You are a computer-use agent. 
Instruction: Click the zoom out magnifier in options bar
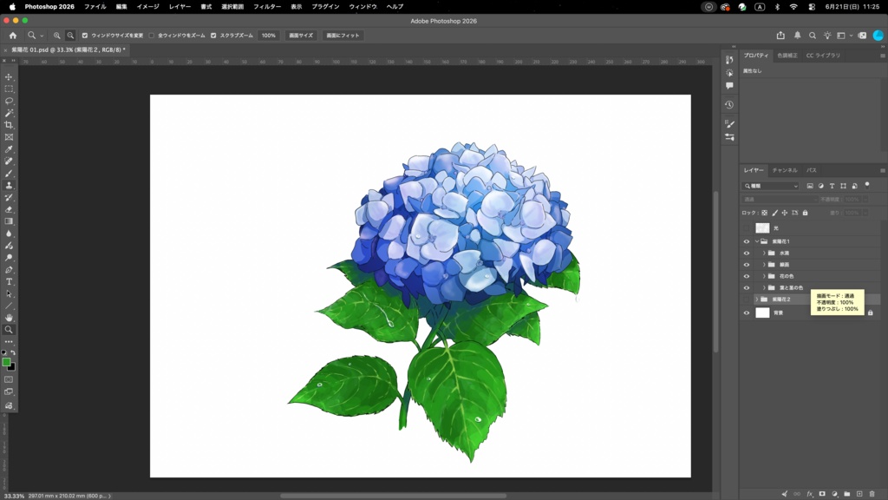click(x=70, y=35)
